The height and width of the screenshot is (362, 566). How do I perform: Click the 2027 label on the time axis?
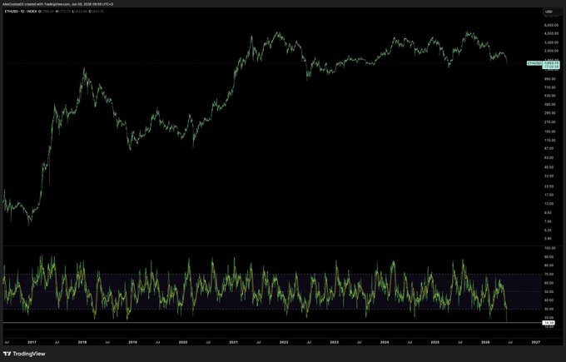point(536,342)
